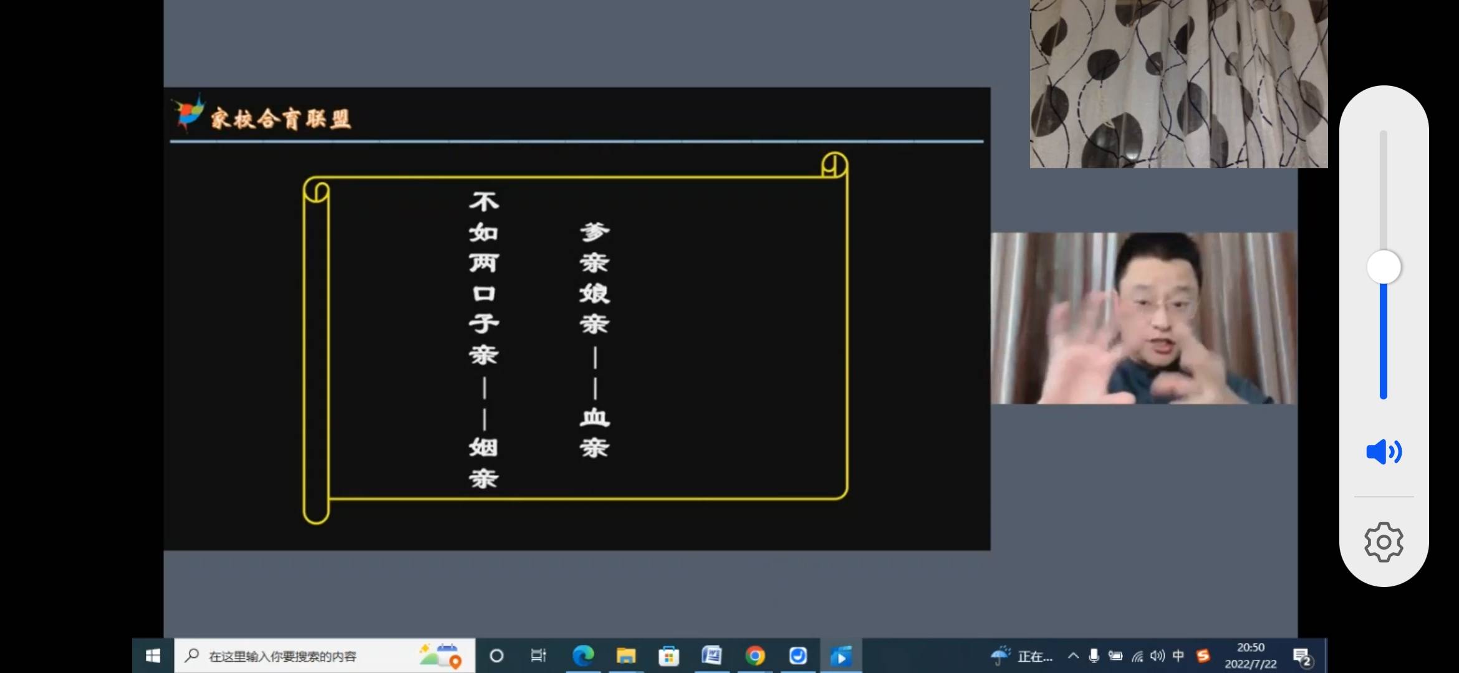
Task: Open weather widget in taskbar
Action: pyautogui.click(x=1021, y=656)
